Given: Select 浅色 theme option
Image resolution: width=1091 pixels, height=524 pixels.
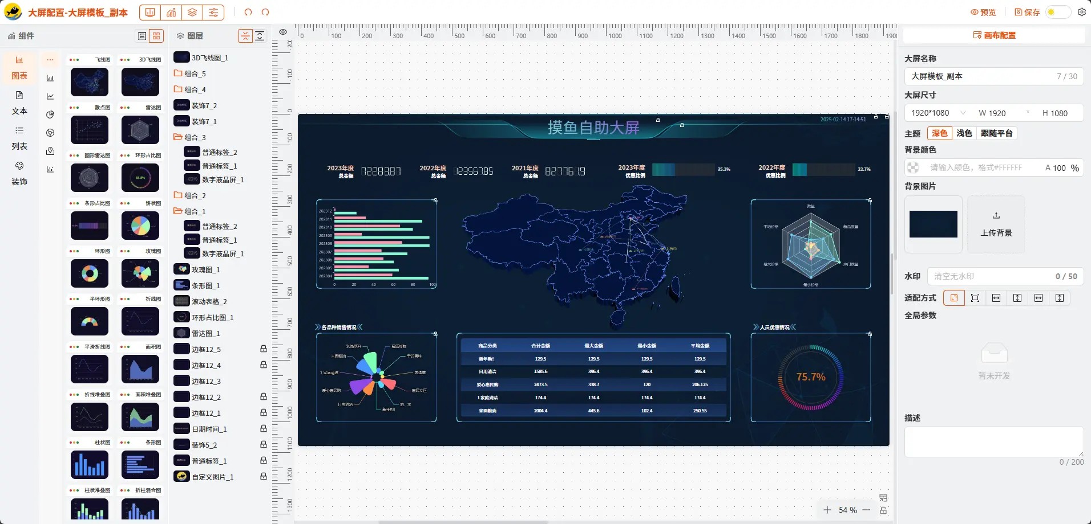Looking at the screenshot, I should (x=964, y=133).
